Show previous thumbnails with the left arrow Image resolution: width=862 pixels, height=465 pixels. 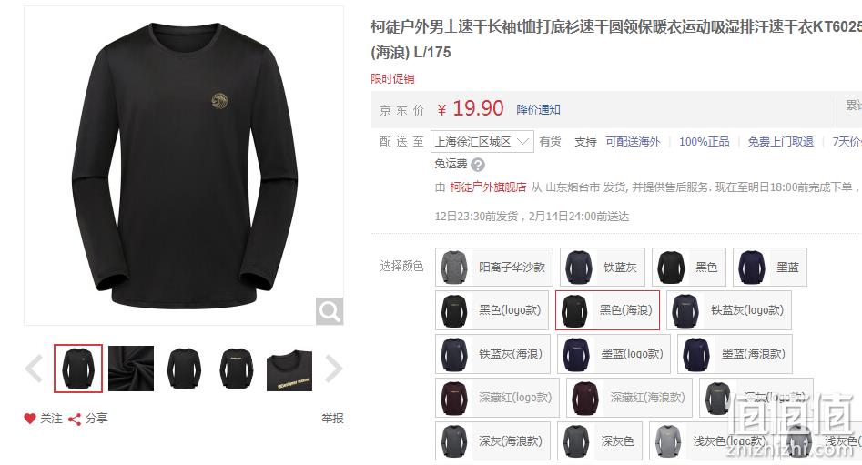(34, 369)
